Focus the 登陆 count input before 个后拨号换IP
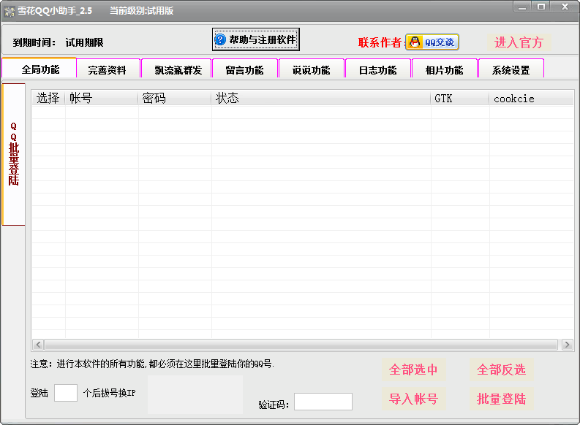Screen dimensions: 580x425 (66, 393)
